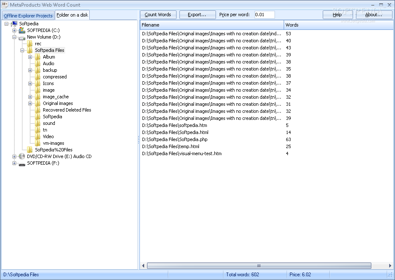Click the scrollbar left arrow
The width and height of the screenshot is (395, 280).
(x=143, y=265)
